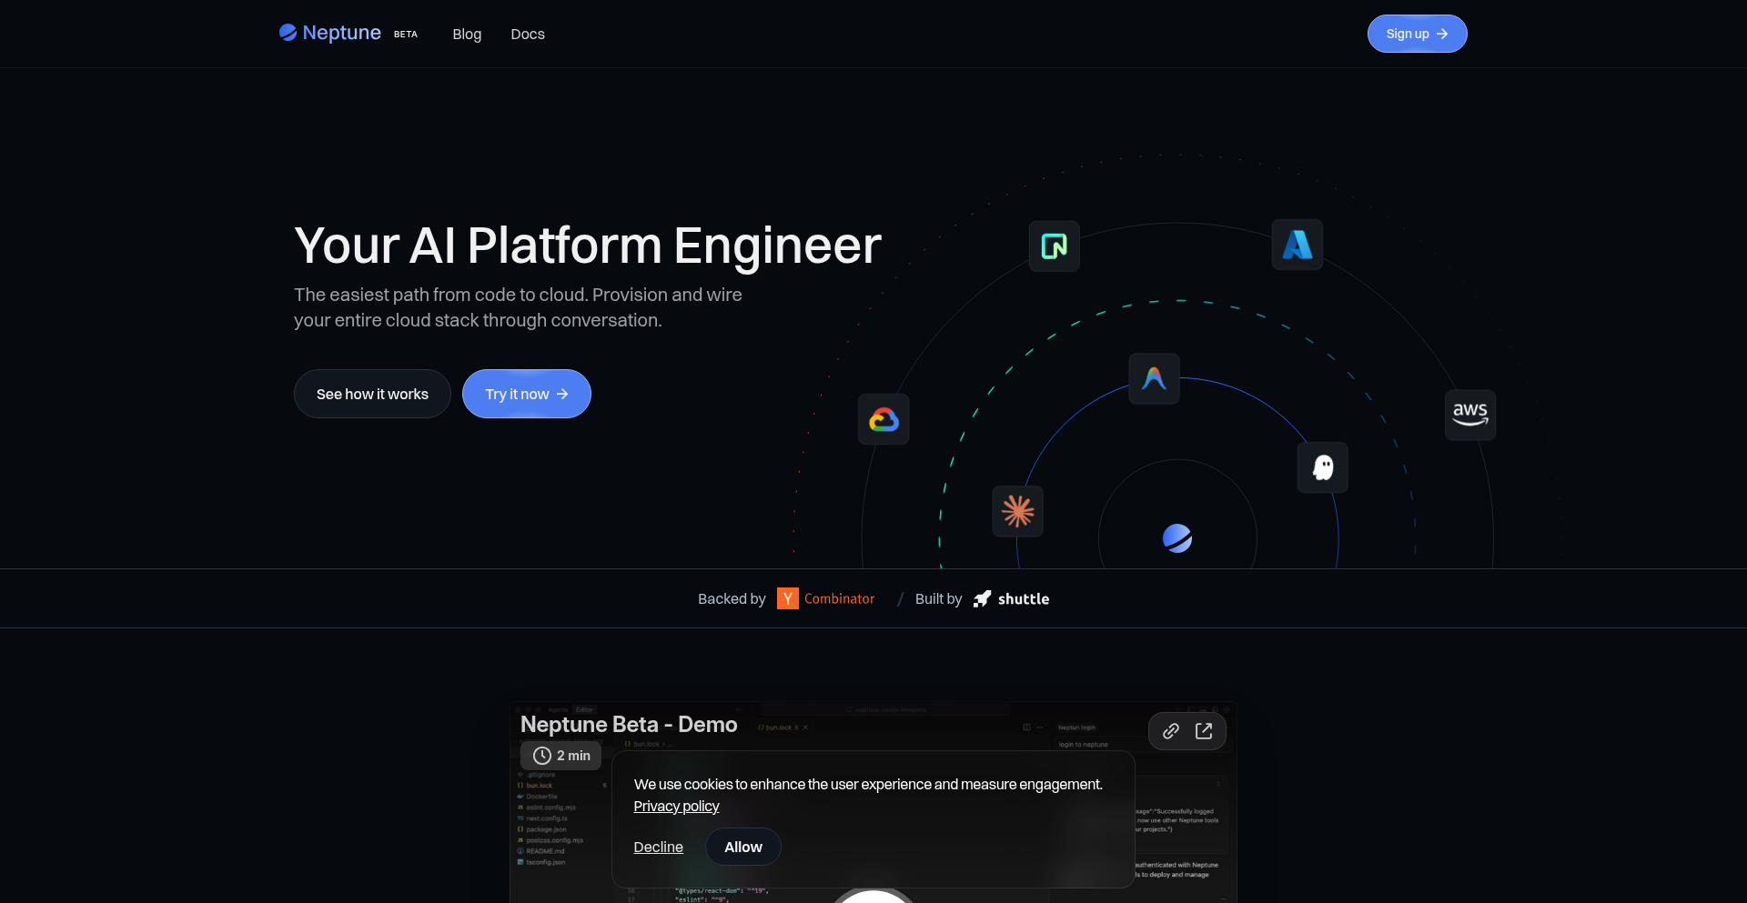The image size is (1747, 903).
Task: Allow cookies in the banner
Action: tap(743, 847)
